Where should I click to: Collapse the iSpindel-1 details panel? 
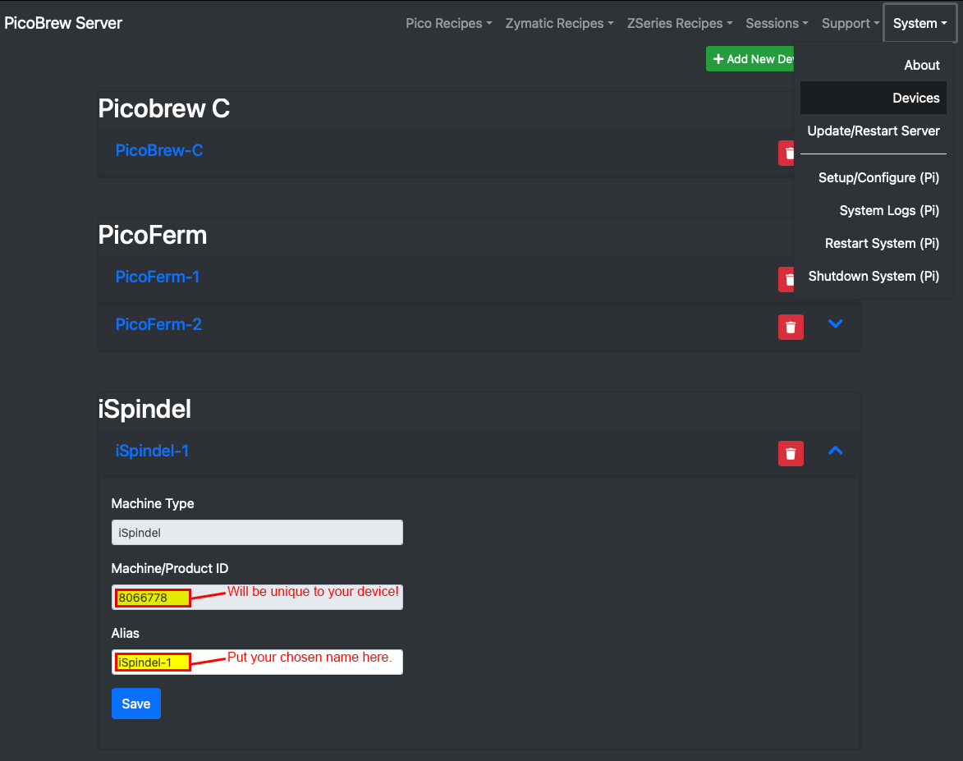click(x=835, y=450)
